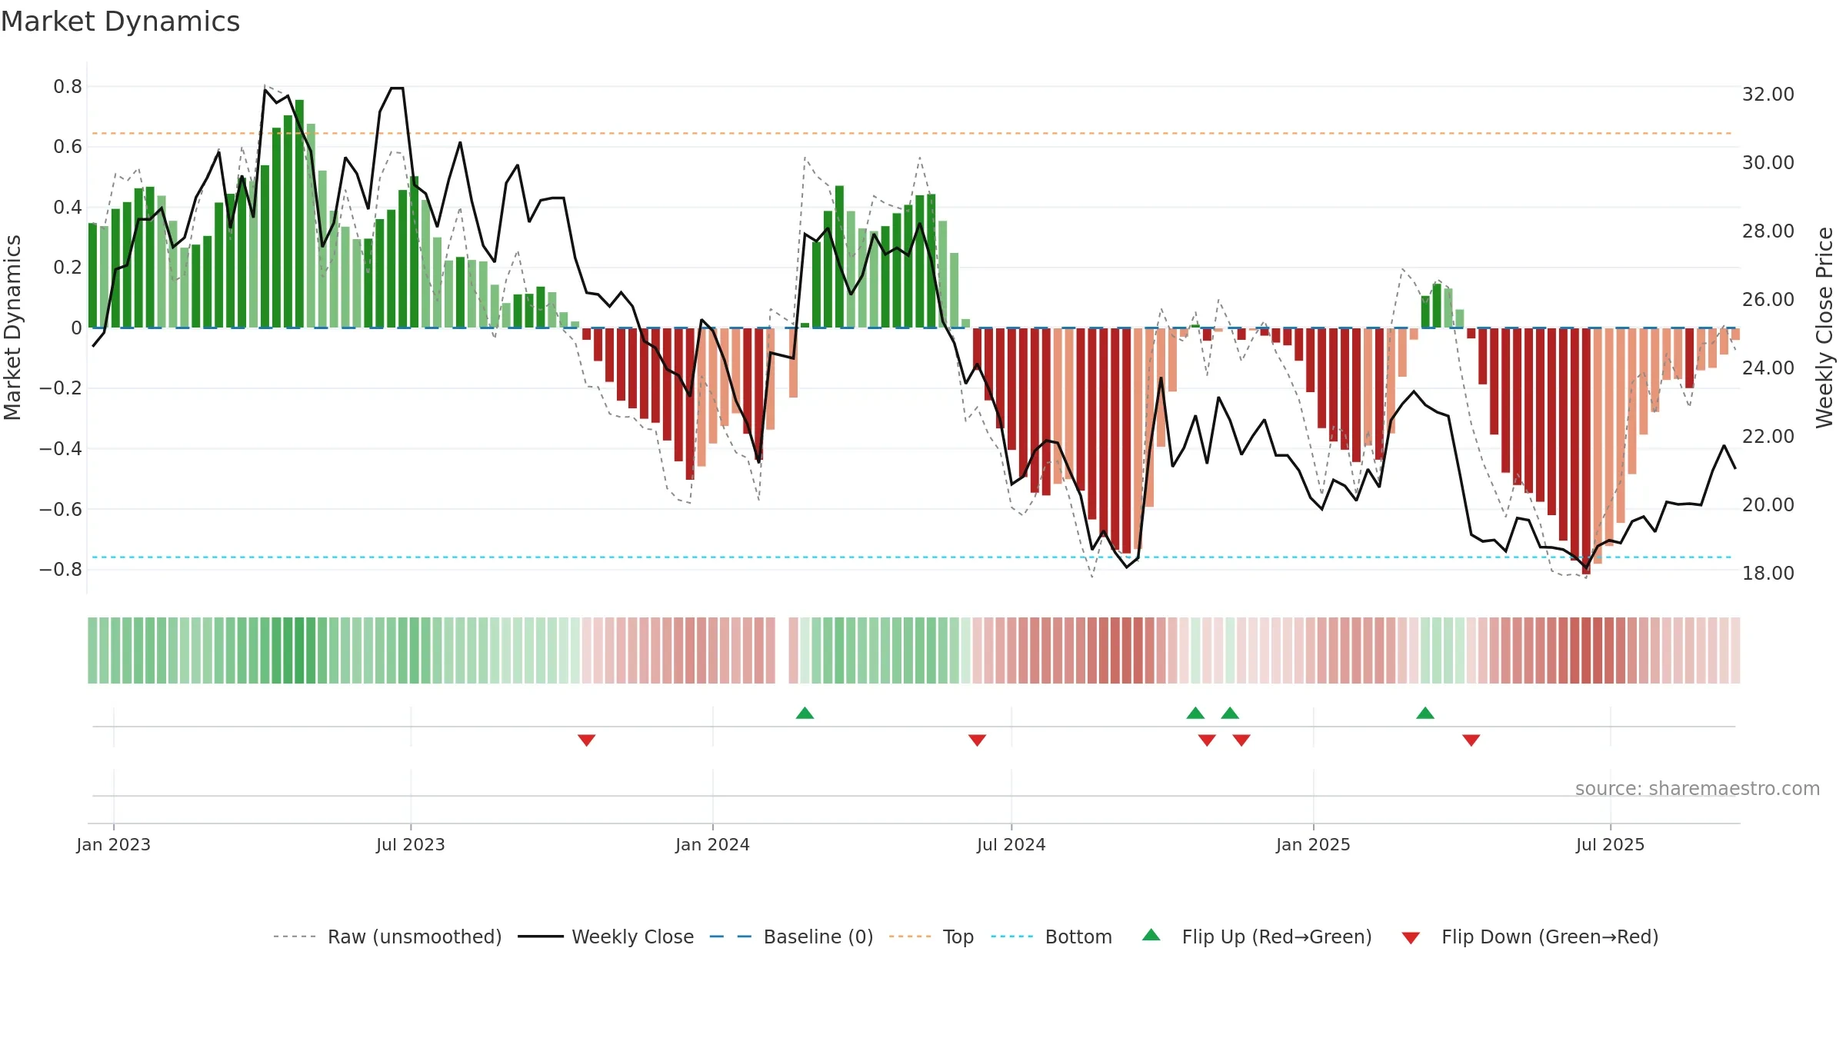
Task: Toggle the Flip Up (Red→Green) legend entry
Action: point(1257,937)
